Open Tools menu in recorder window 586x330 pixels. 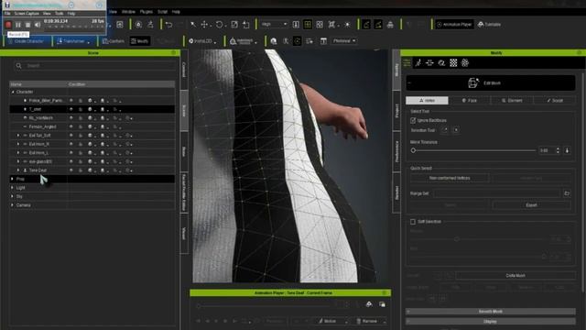point(59,13)
